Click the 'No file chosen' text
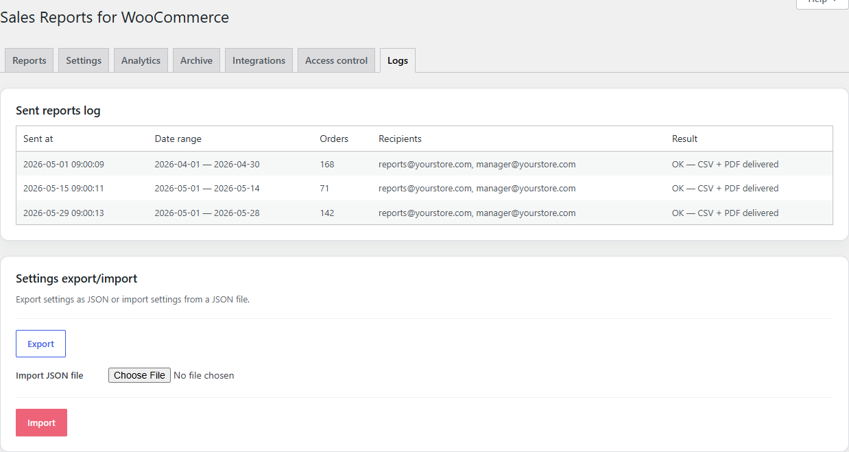 (x=204, y=375)
